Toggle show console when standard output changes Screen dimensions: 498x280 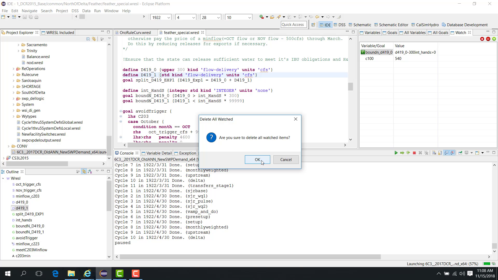coord(446,153)
